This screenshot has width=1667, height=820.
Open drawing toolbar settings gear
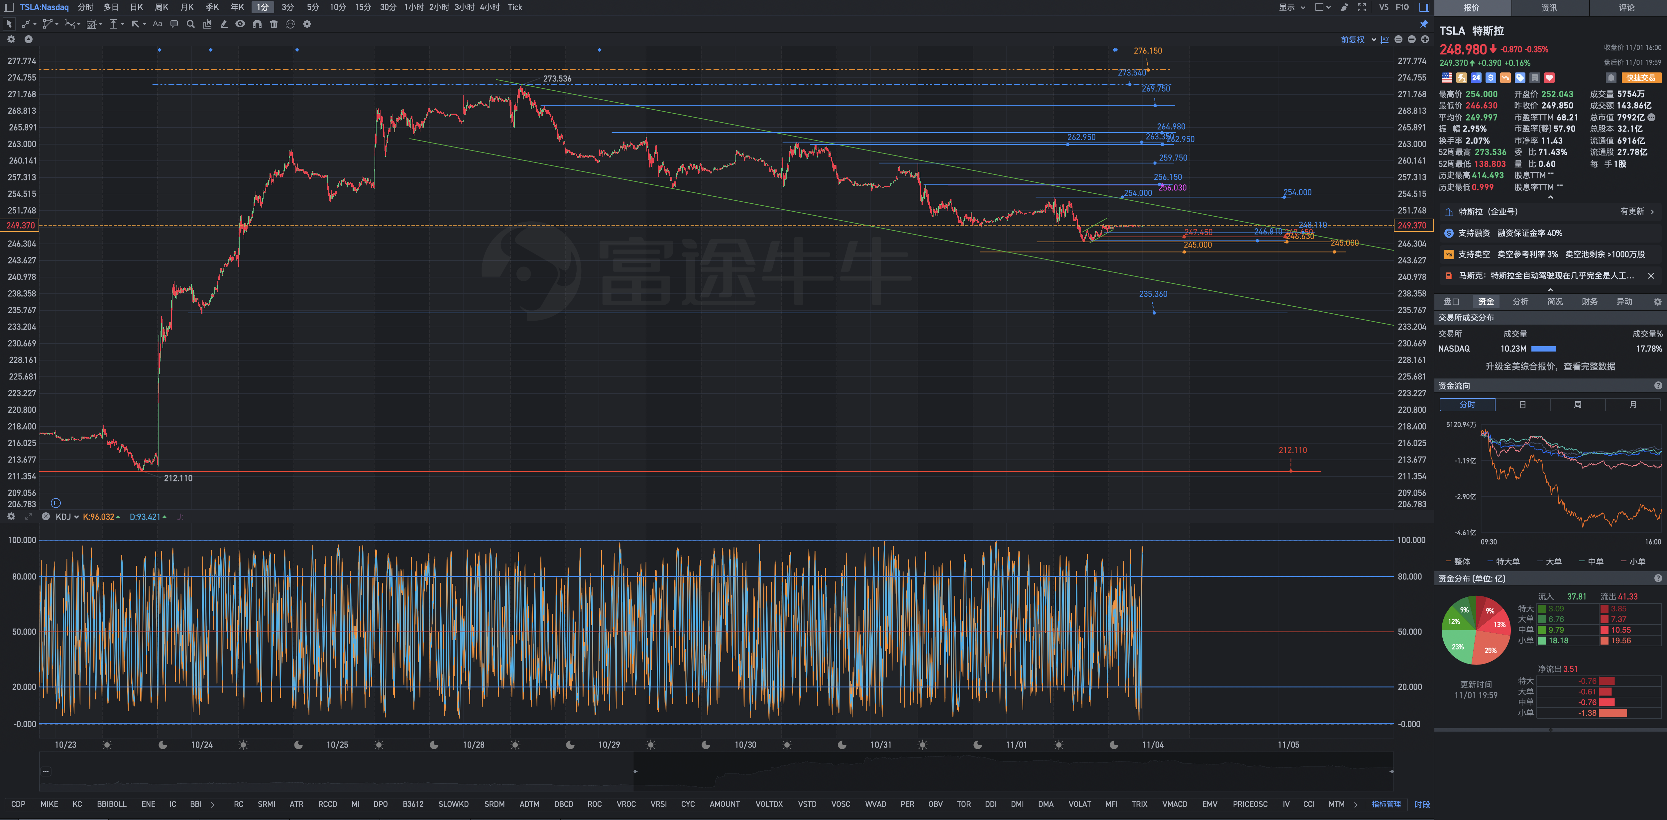pos(307,24)
